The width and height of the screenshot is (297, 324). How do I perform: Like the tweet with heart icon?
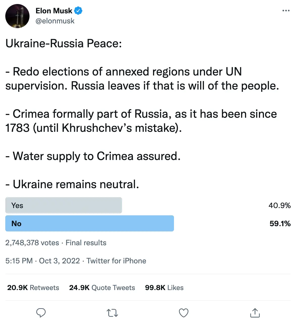(184, 313)
